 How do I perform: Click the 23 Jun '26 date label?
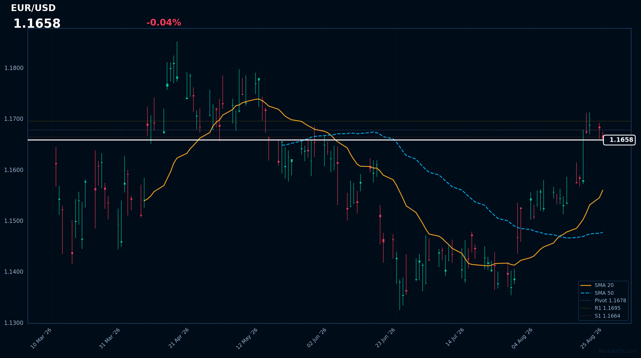(x=385, y=338)
